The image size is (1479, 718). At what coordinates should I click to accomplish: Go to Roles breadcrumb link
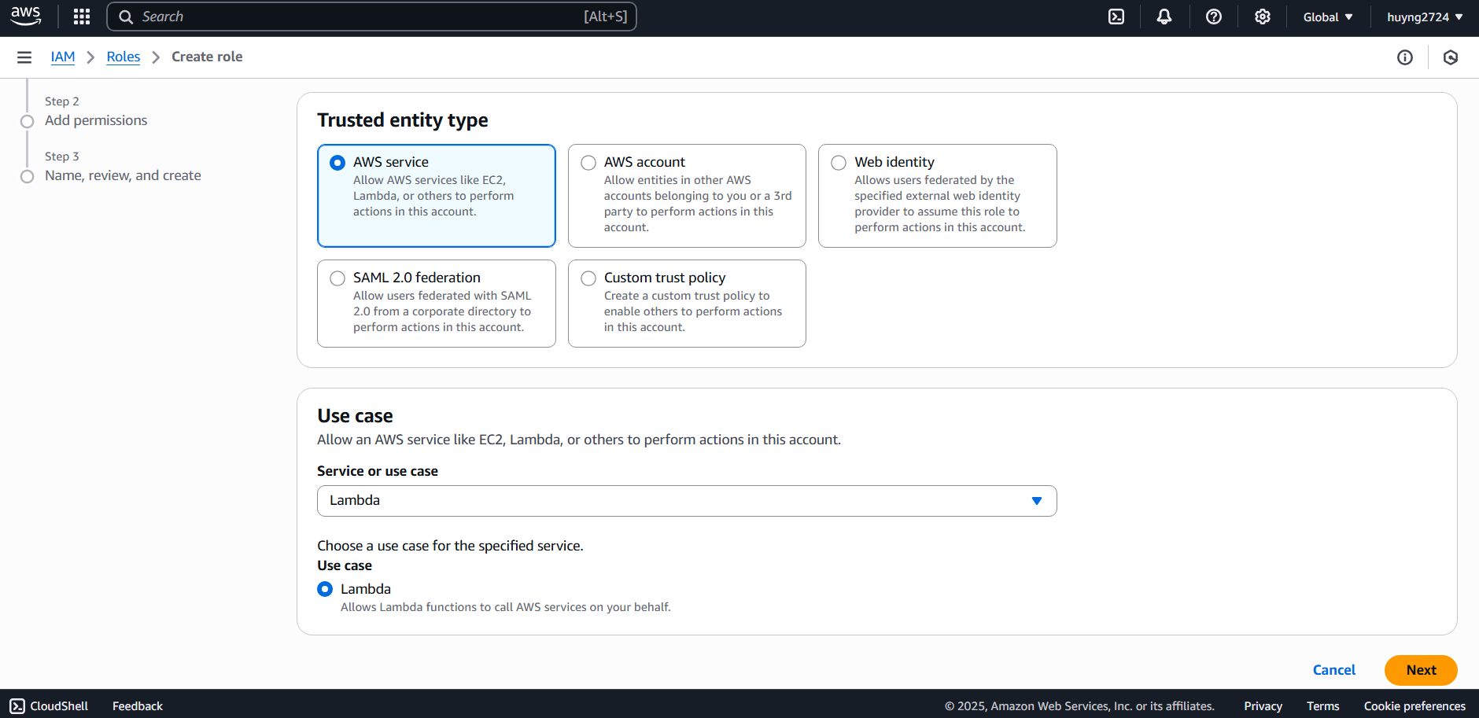pos(124,57)
